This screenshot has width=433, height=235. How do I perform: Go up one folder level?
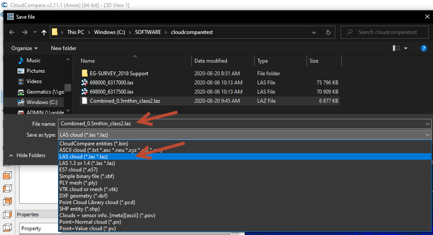pyautogui.click(x=44, y=32)
